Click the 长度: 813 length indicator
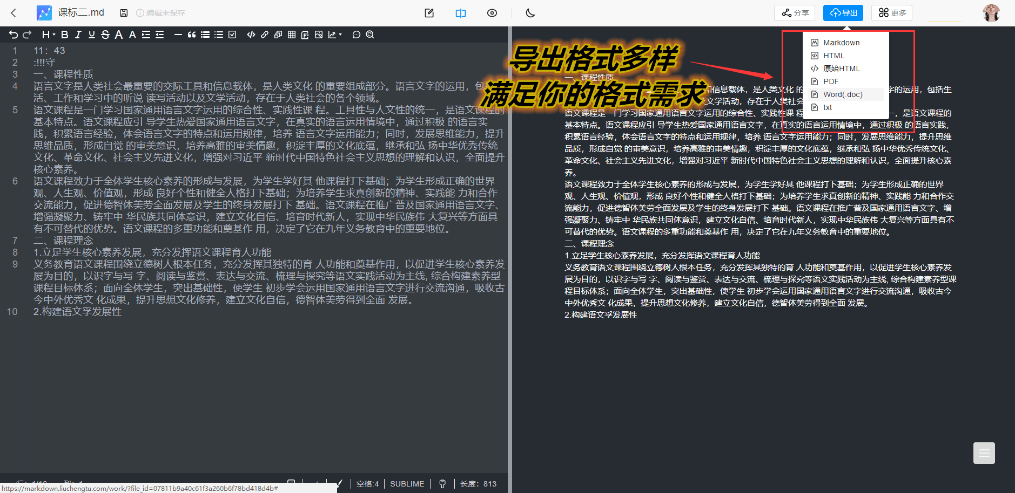Viewport: 1015px width, 493px height. pos(478,484)
